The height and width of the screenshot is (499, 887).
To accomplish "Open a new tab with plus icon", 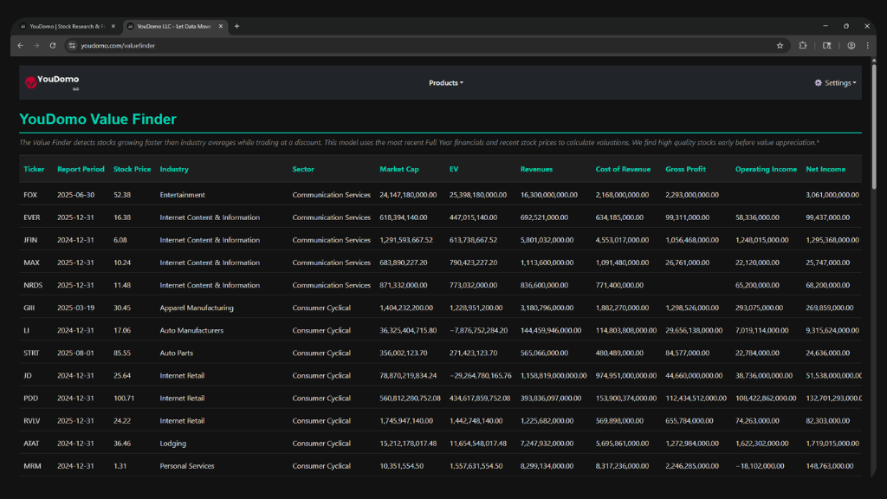I will pyautogui.click(x=237, y=26).
